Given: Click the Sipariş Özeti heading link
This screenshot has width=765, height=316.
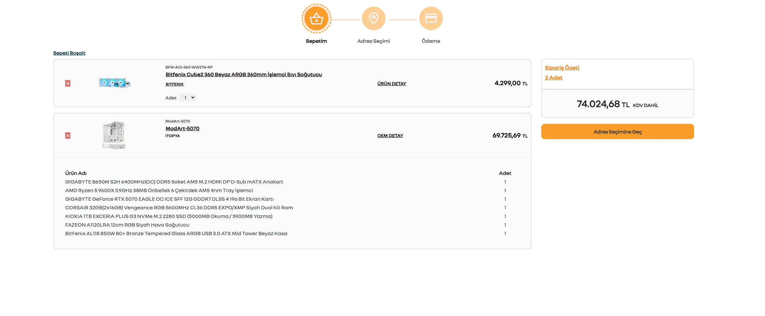Looking at the screenshot, I should [x=562, y=68].
